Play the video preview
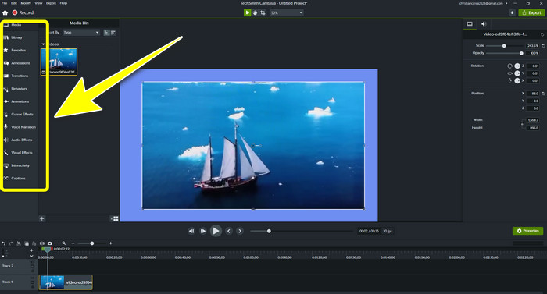 tap(216, 231)
